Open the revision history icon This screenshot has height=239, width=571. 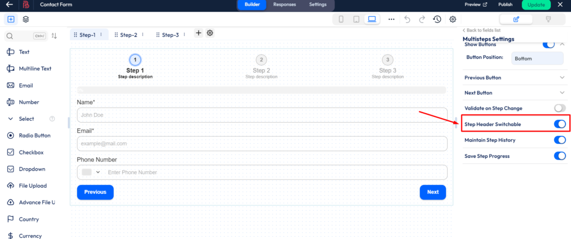437,19
